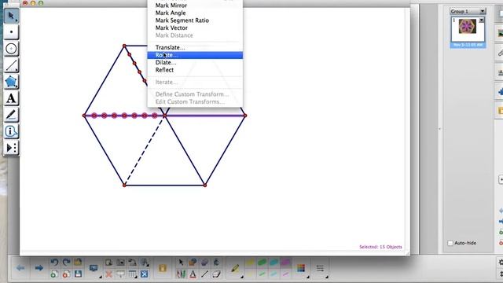Pick the green highlighter swatch
Image resolution: width=503 pixels, height=283 pixels.
(x=262, y=263)
